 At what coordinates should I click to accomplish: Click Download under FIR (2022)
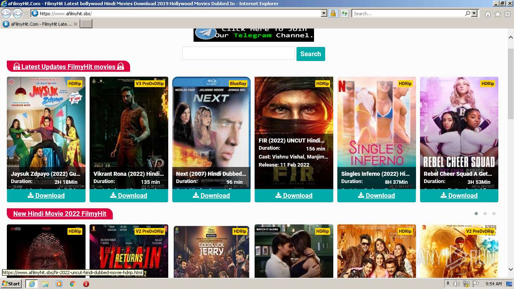coord(294,195)
